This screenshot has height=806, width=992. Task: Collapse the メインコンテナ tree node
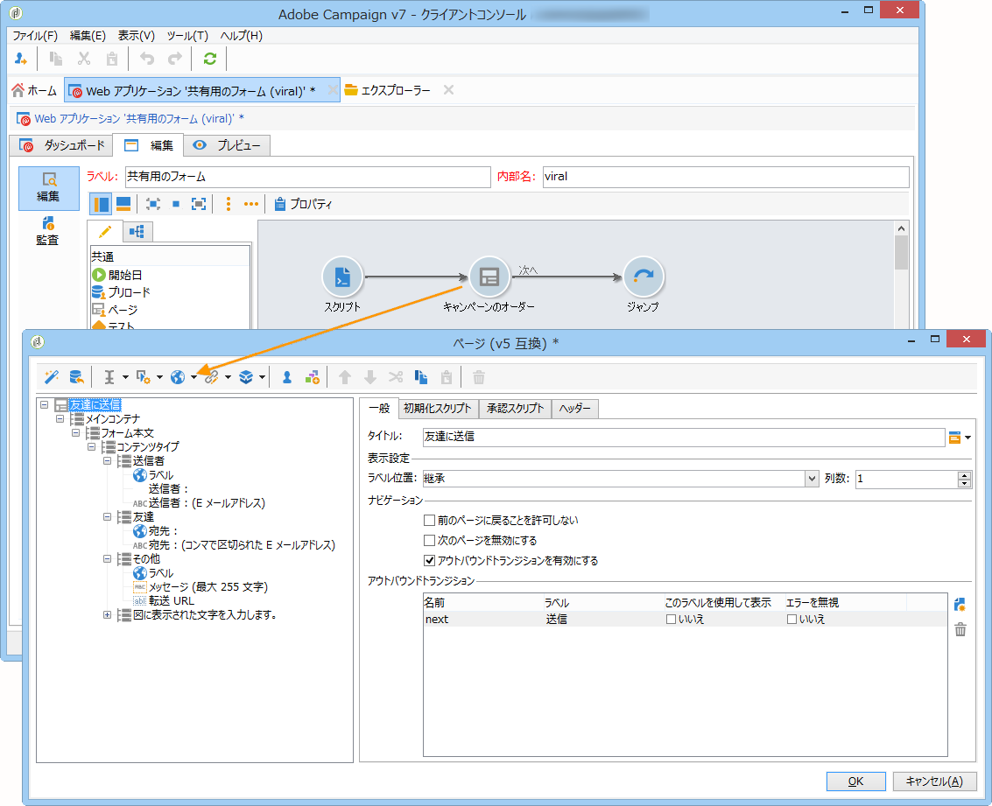(x=60, y=418)
